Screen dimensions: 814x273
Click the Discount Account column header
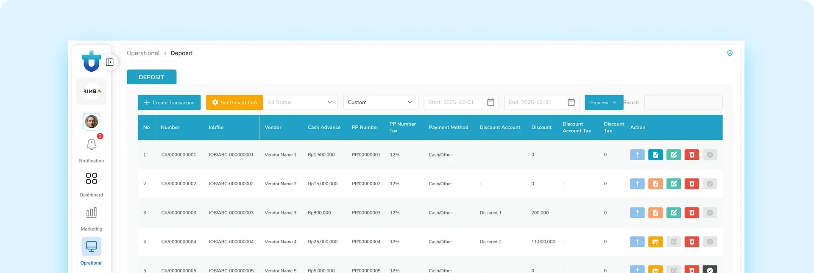[x=500, y=127]
